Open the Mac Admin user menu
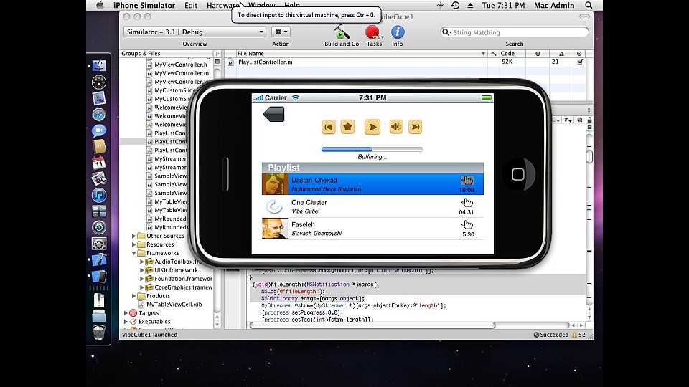This screenshot has height=387, width=689. [x=554, y=5]
